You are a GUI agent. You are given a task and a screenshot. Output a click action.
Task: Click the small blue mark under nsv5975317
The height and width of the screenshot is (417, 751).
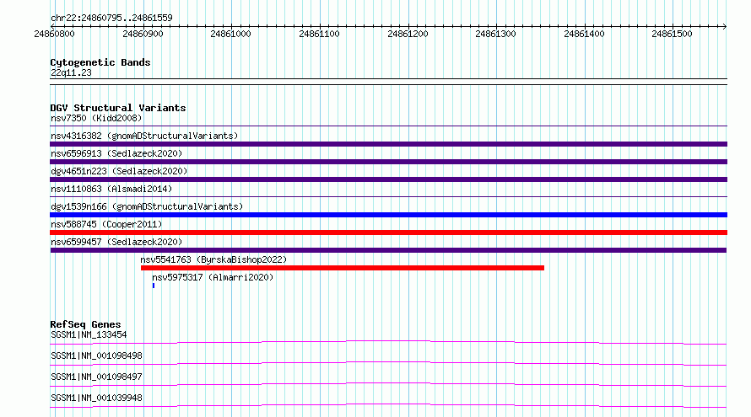(154, 286)
